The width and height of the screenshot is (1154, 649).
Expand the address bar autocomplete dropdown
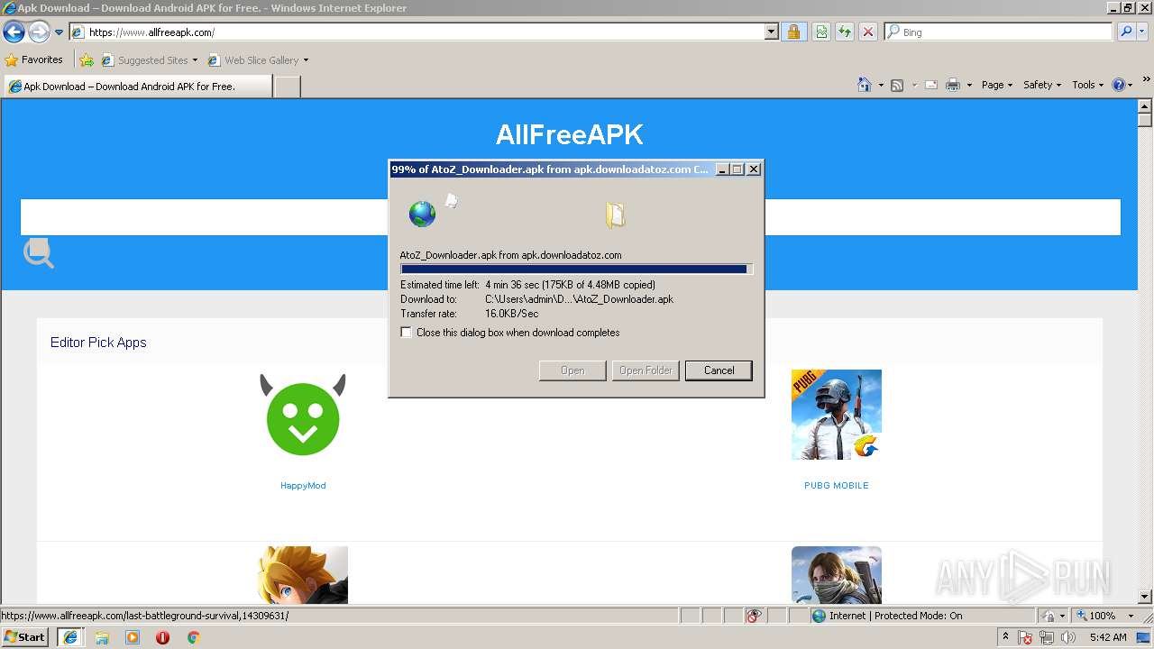point(771,32)
